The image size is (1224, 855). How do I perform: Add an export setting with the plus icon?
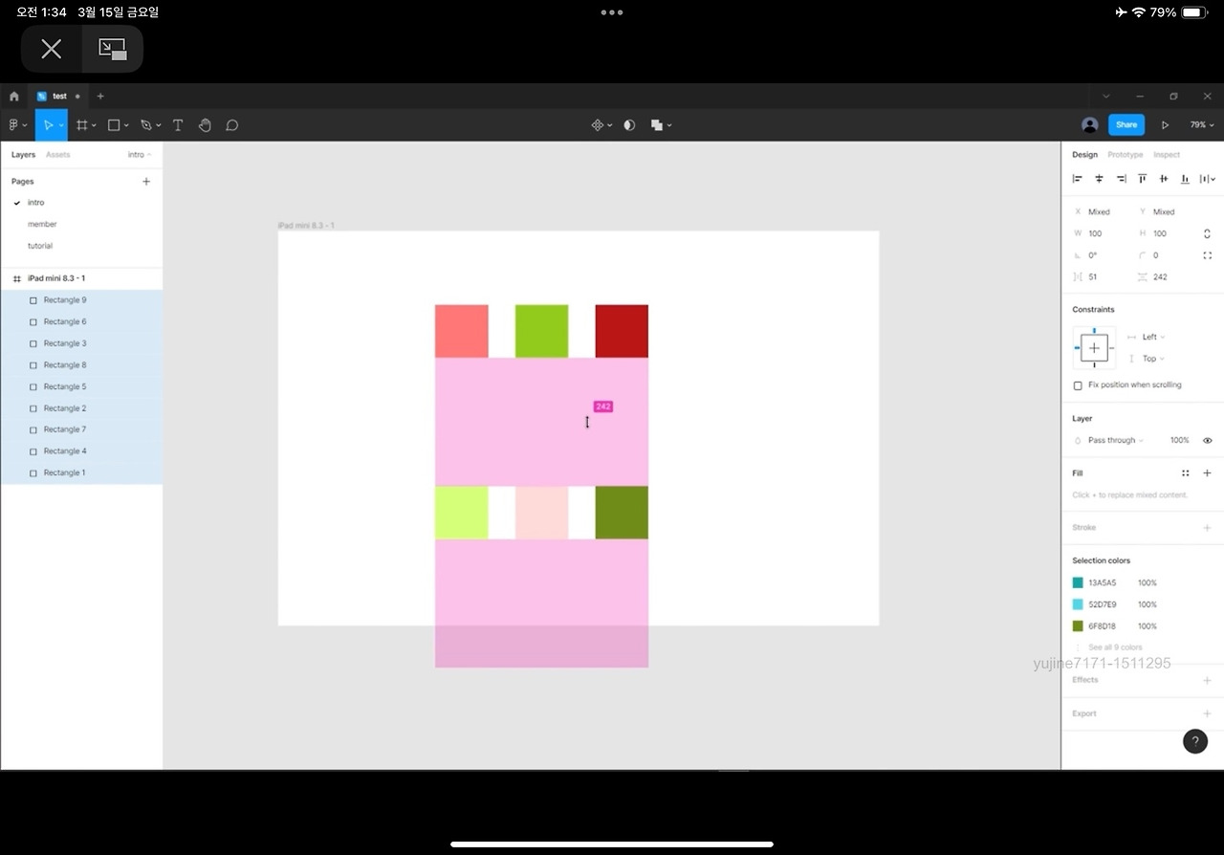(x=1207, y=713)
